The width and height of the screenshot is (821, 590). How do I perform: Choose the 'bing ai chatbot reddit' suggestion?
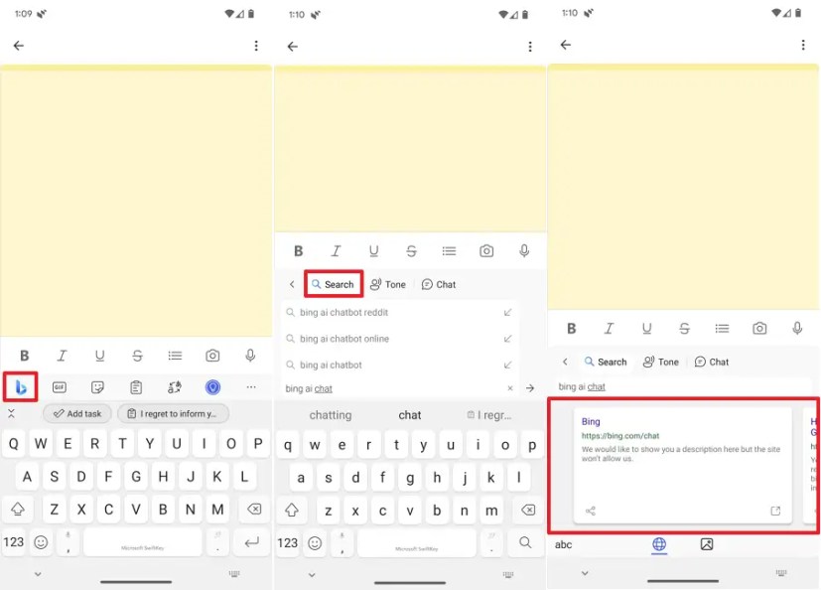[x=399, y=312]
